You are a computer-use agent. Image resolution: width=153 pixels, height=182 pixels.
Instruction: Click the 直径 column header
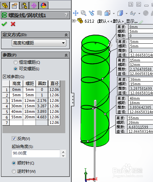pos(54,84)
